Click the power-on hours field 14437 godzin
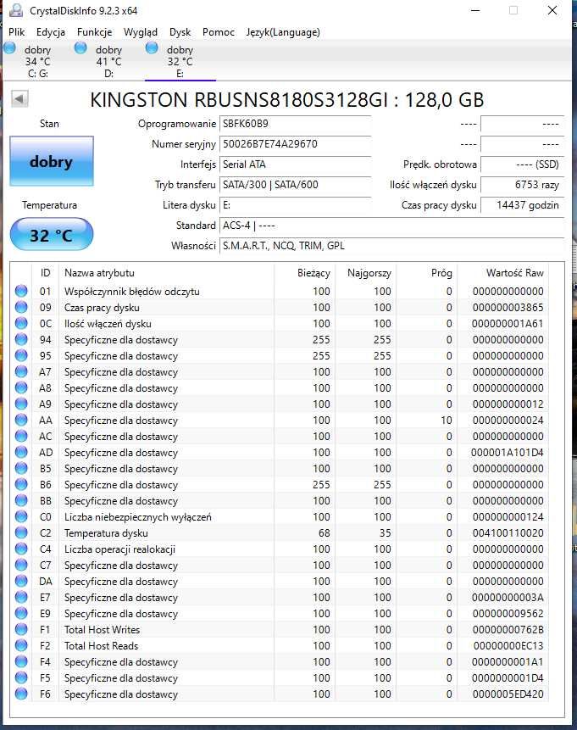 (522, 205)
